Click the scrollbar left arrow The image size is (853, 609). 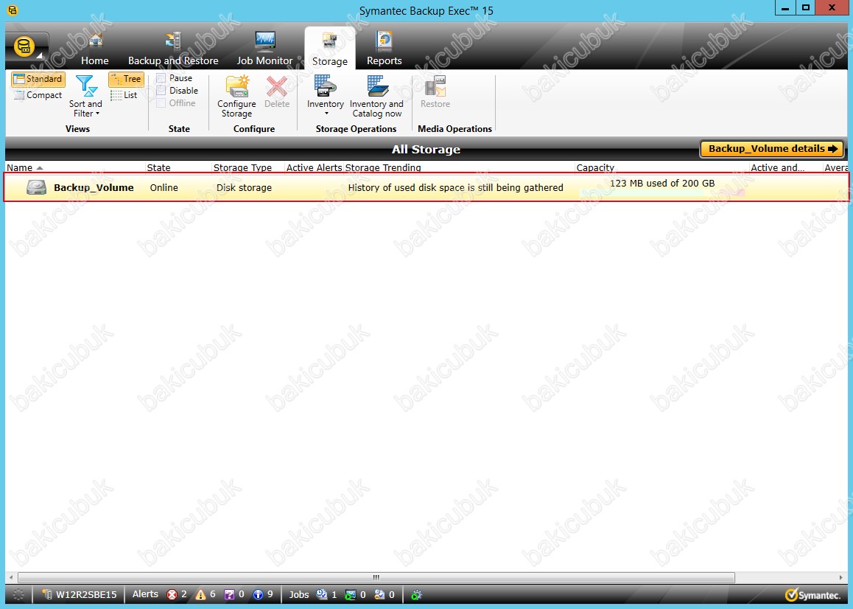click(x=11, y=577)
